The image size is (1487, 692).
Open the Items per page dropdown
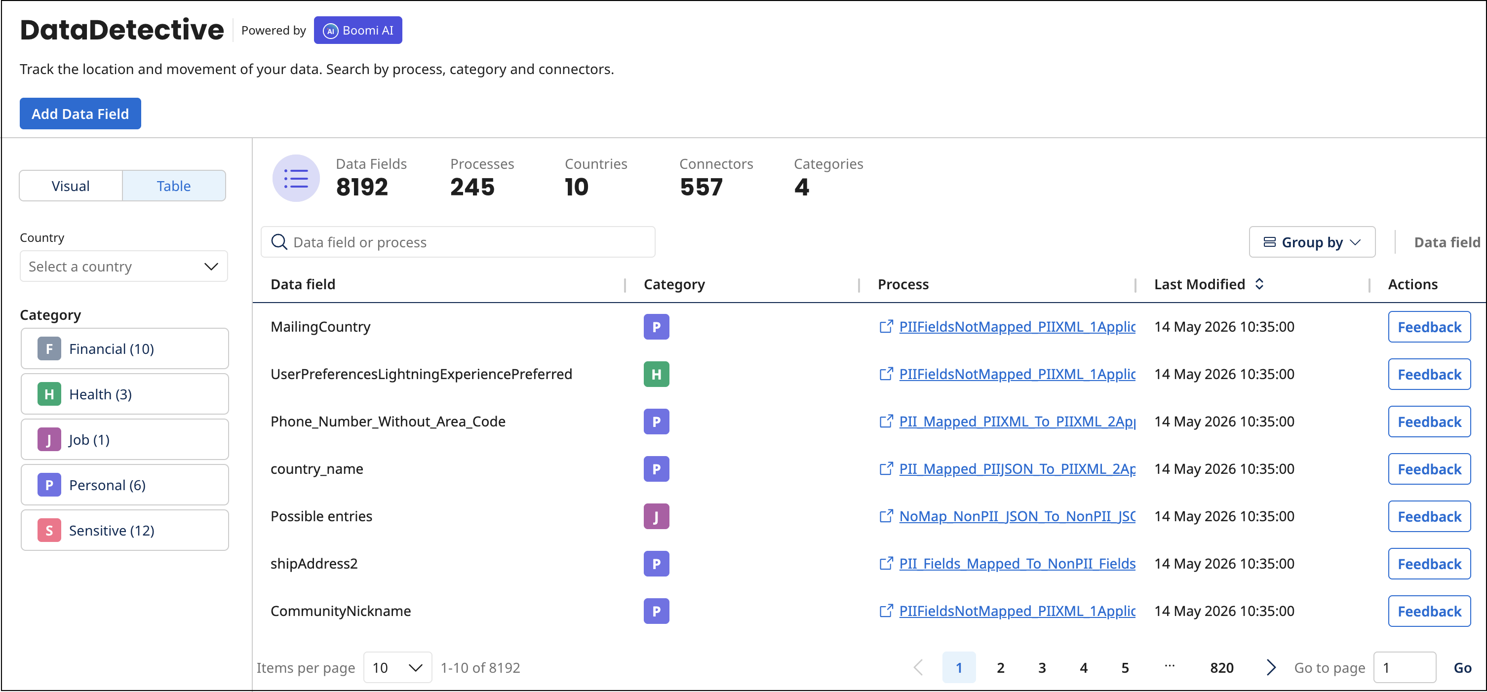click(x=397, y=667)
